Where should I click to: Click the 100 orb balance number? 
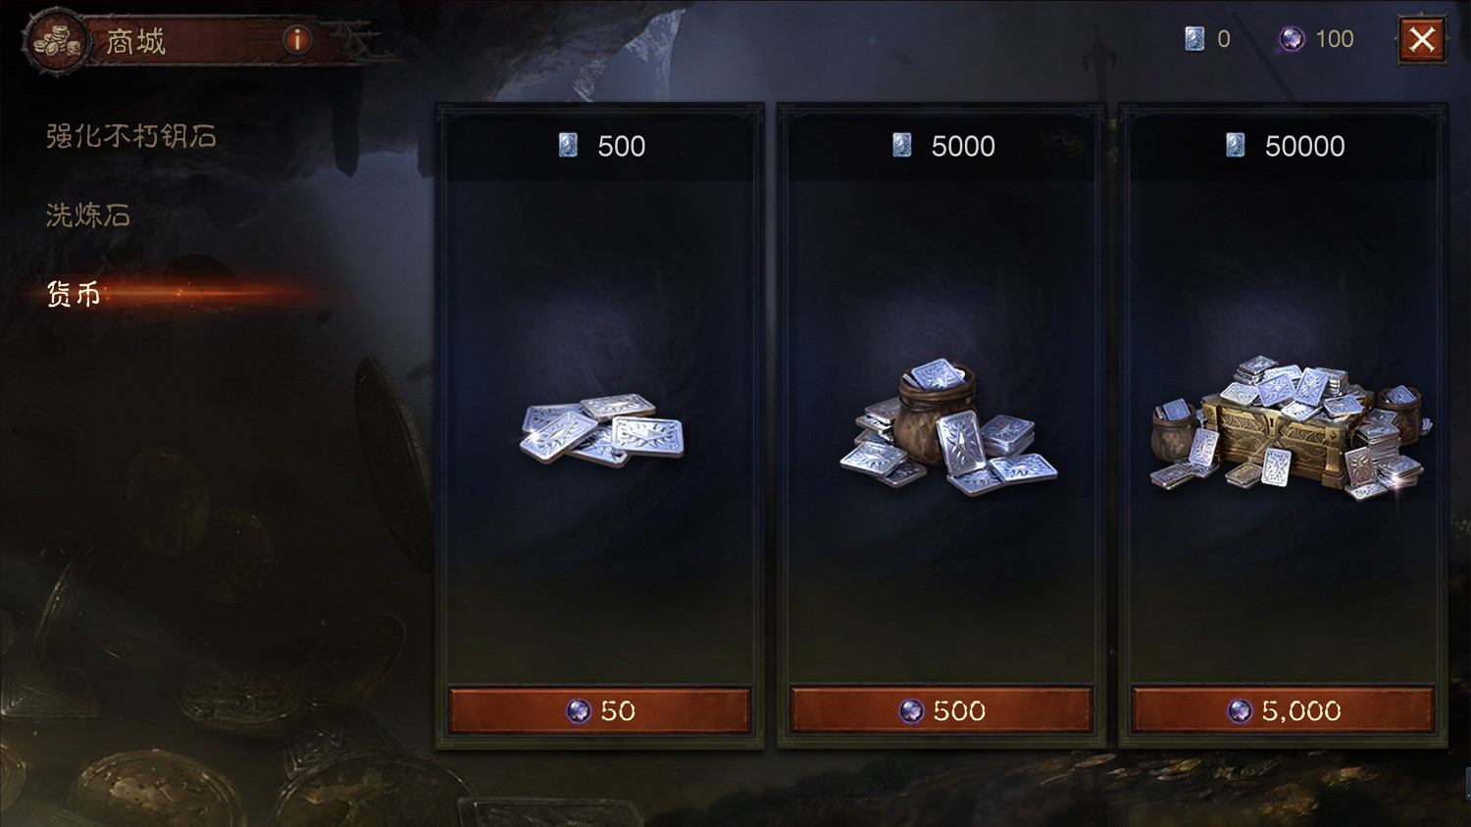click(x=1334, y=39)
